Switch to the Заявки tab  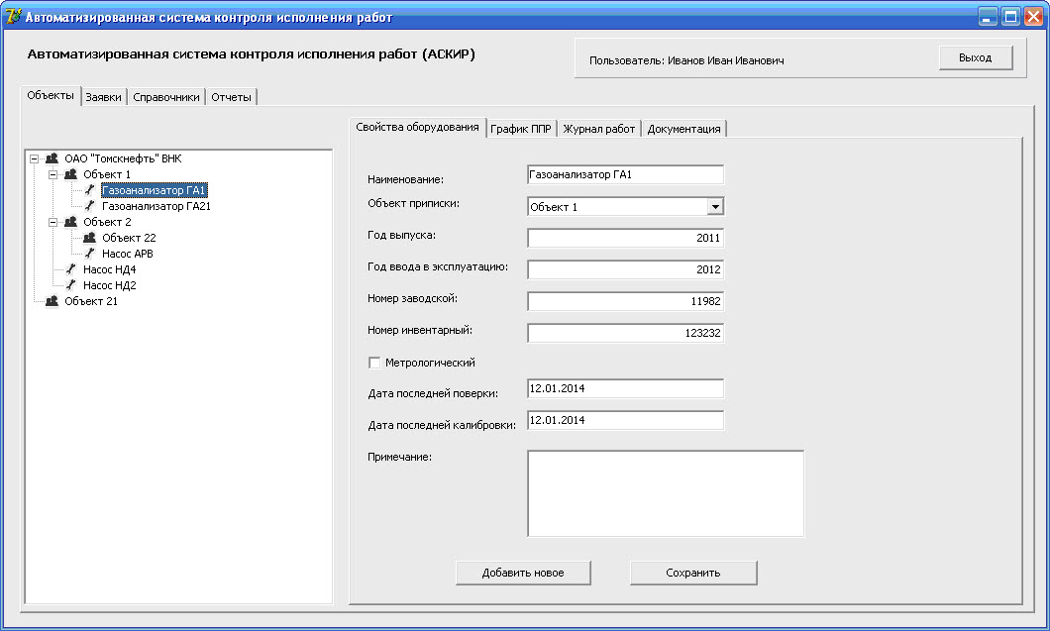pyautogui.click(x=103, y=97)
